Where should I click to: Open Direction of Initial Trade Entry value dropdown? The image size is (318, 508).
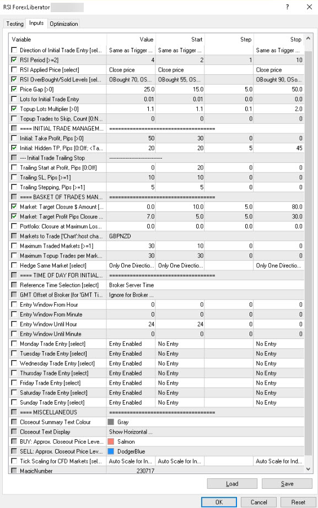pos(131,50)
